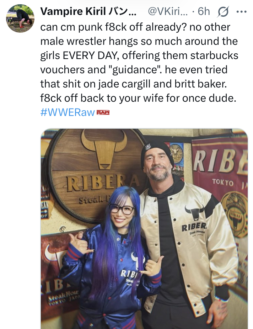Open the attached Ribera steakhouse photo

click(144, 229)
